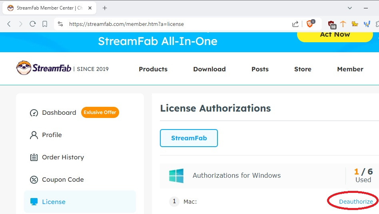Click the browser forward arrow
The width and height of the screenshot is (379, 214).
click(x=20, y=24)
